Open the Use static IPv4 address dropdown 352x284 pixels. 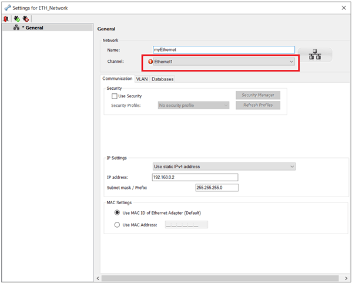click(224, 167)
